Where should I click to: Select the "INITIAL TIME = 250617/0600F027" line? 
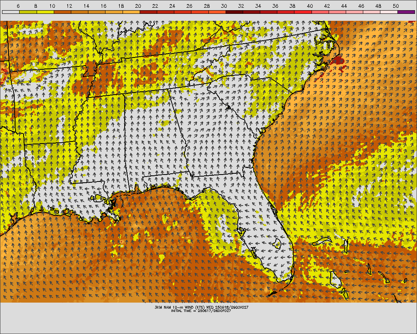pyautogui.click(x=201, y=311)
